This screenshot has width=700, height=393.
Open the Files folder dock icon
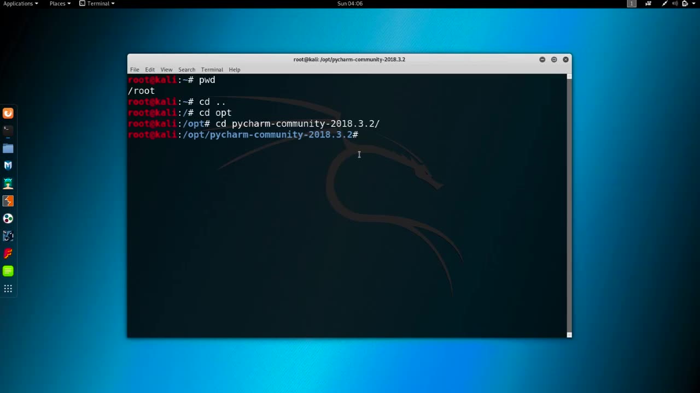(8, 148)
